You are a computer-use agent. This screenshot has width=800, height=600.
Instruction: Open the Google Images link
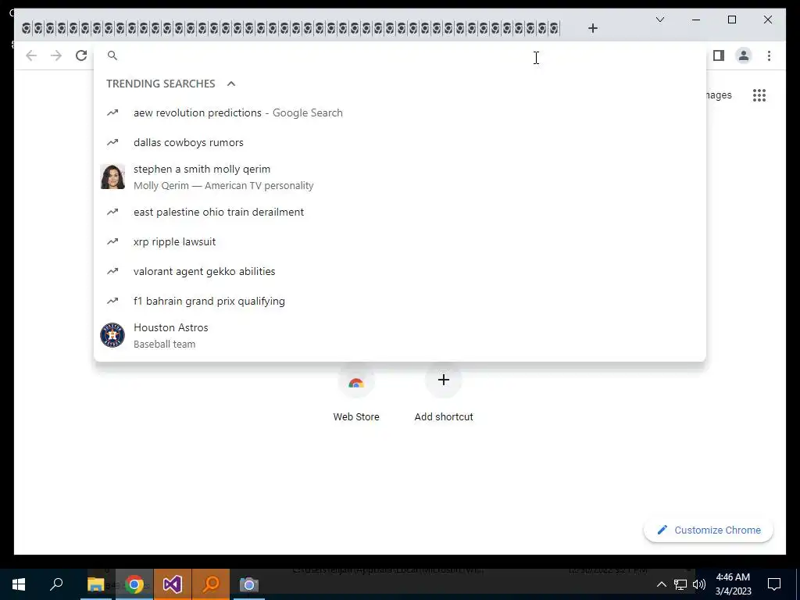click(x=719, y=95)
